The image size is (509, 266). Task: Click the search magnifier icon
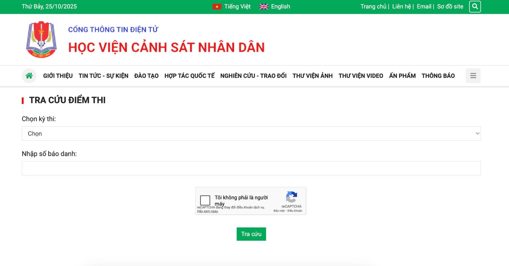[475, 7]
